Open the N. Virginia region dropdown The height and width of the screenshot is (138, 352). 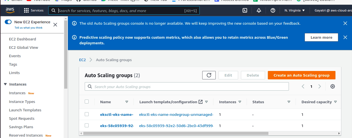coord(295,10)
